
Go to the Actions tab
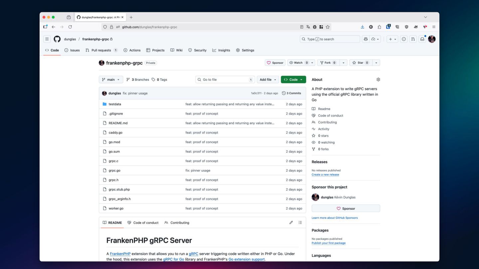tap(132, 50)
